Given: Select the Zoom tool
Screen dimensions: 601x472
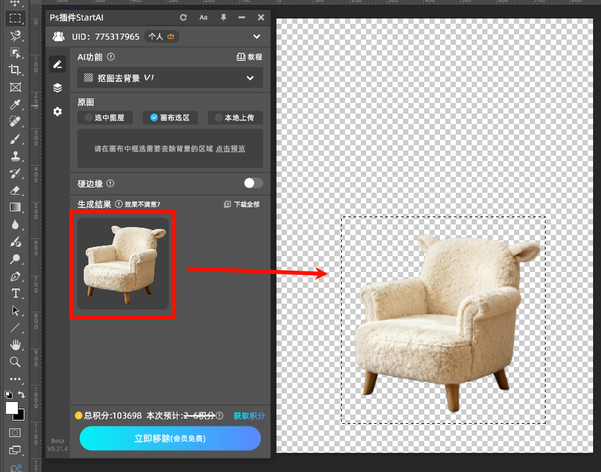Looking at the screenshot, I should (15, 362).
